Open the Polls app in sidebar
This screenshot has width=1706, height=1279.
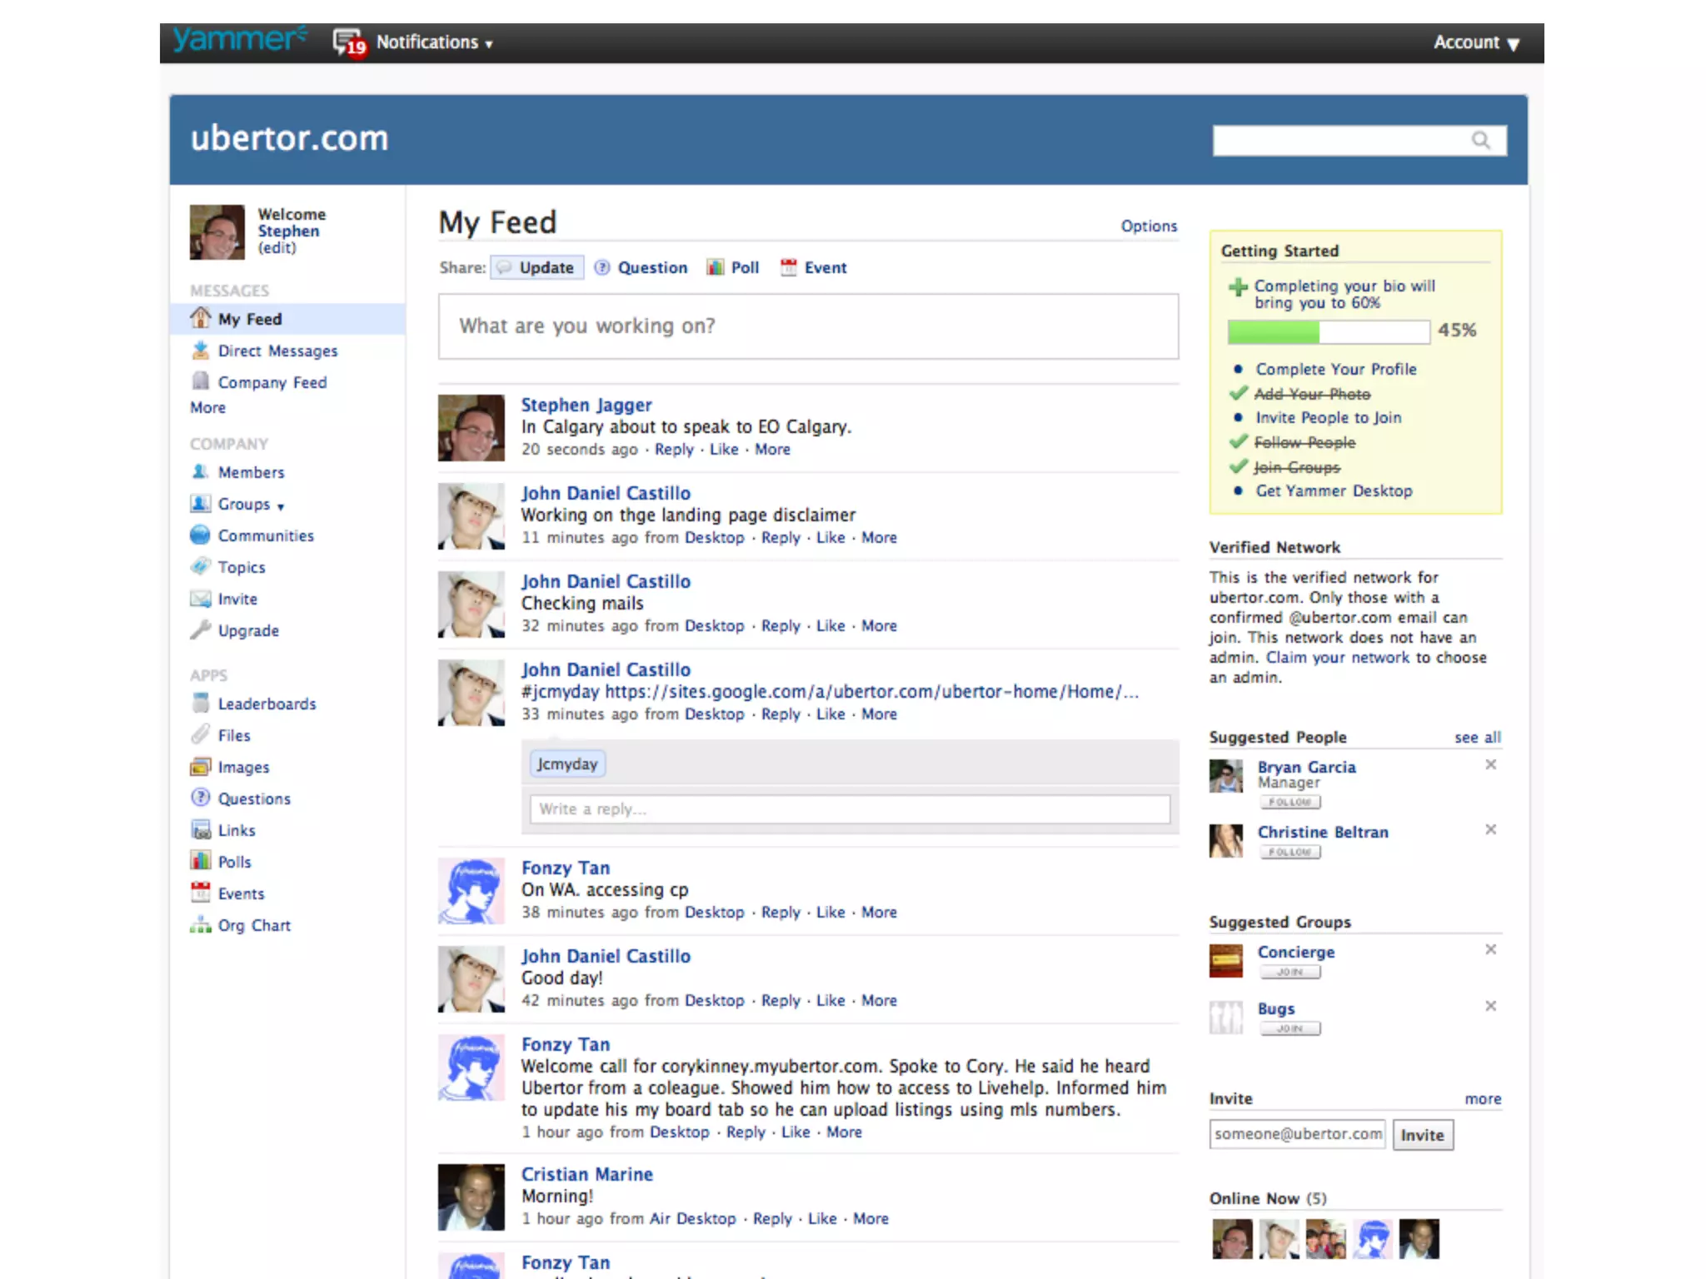(234, 863)
